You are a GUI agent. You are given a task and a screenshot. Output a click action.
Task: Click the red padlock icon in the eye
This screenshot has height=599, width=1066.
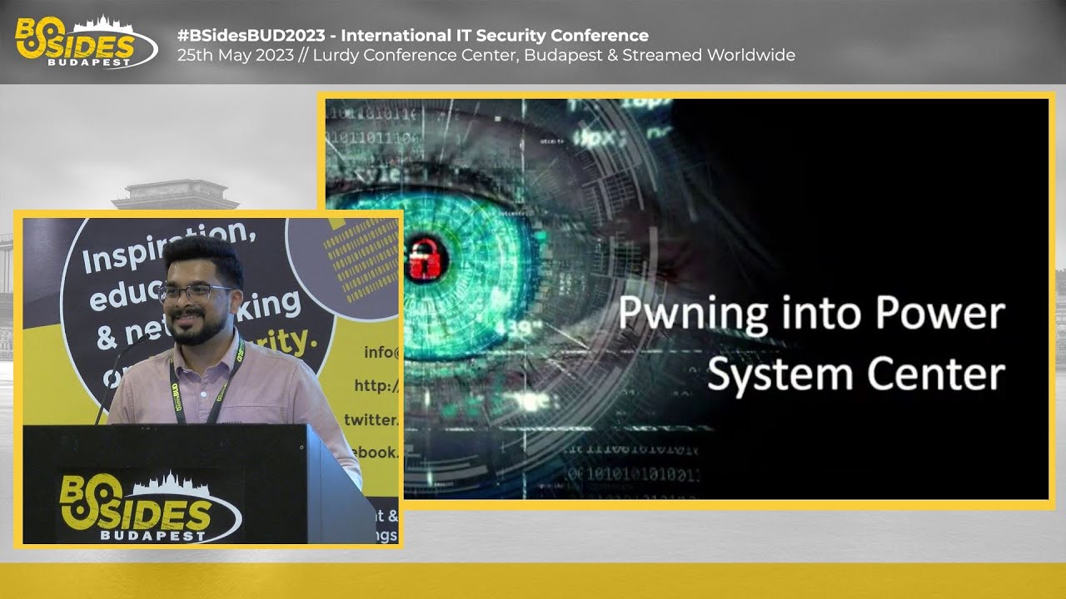[x=426, y=259]
